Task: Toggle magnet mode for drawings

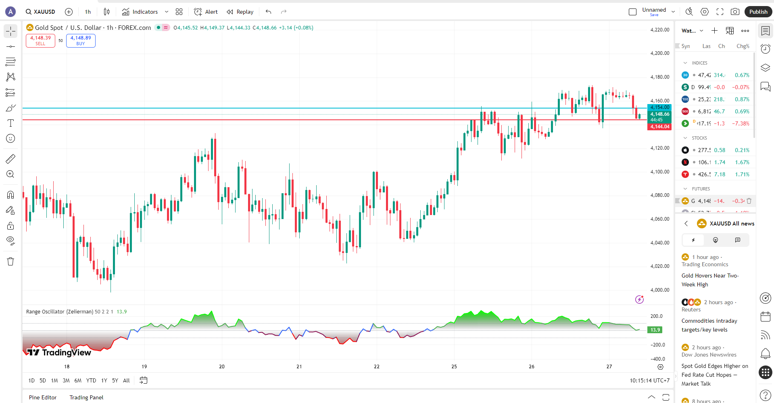Action: tap(10, 195)
